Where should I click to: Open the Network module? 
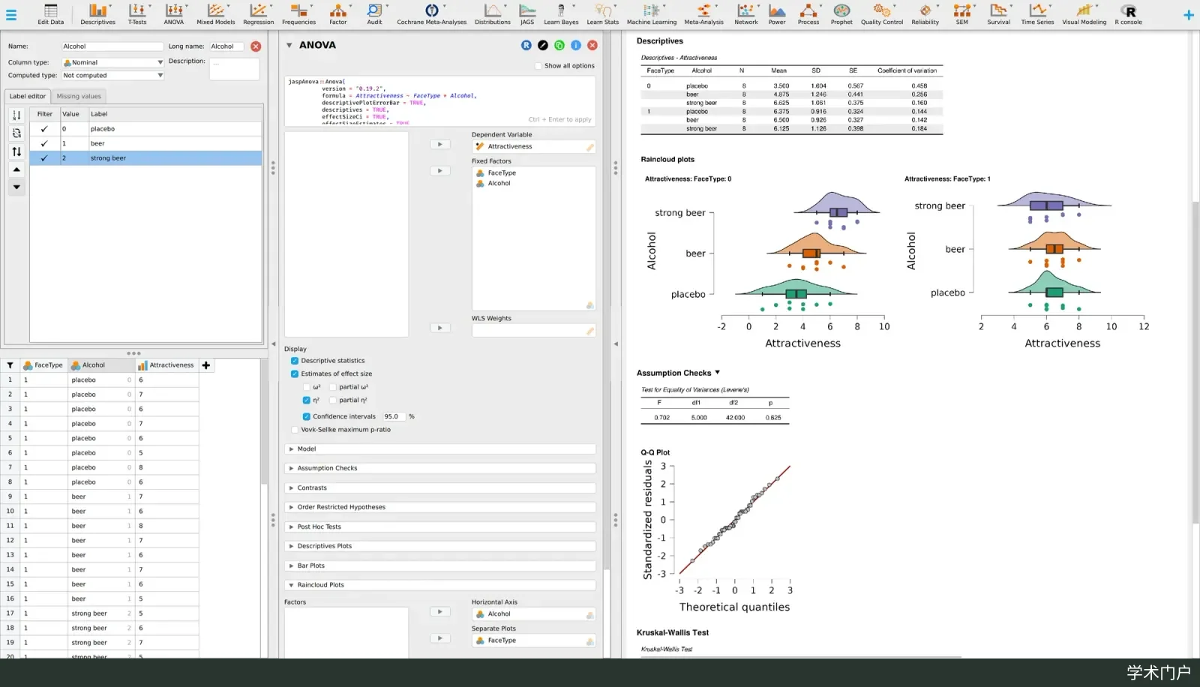pyautogui.click(x=745, y=13)
